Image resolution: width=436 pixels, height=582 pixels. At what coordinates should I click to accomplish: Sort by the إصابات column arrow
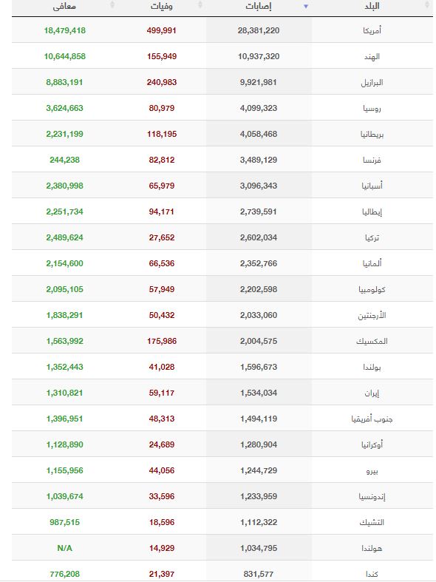[x=306, y=7]
